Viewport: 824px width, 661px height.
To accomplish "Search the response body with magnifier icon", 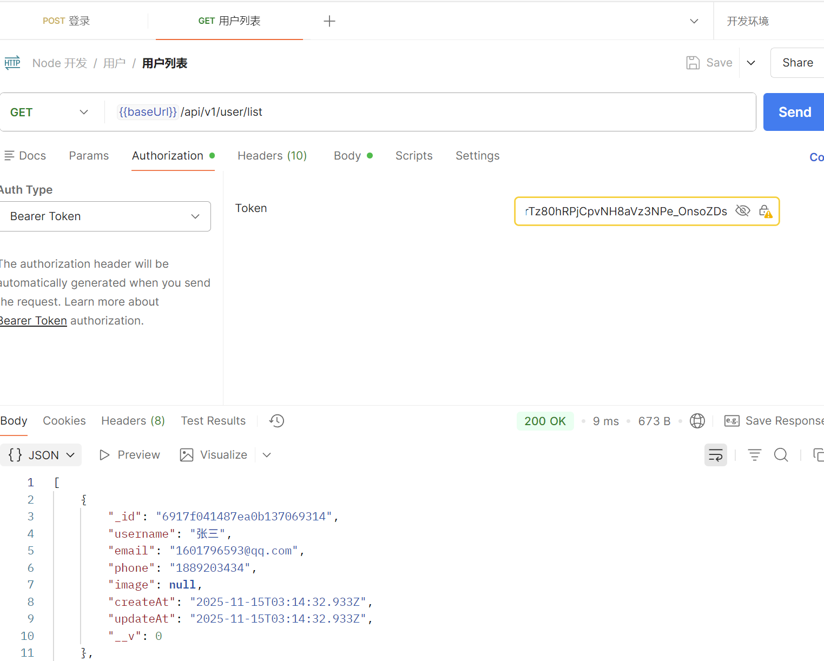I will (x=781, y=455).
